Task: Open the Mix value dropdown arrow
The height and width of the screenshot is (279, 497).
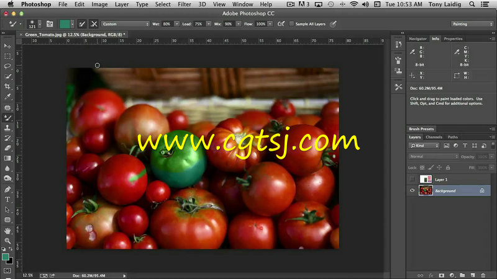Action: [x=239, y=24]
